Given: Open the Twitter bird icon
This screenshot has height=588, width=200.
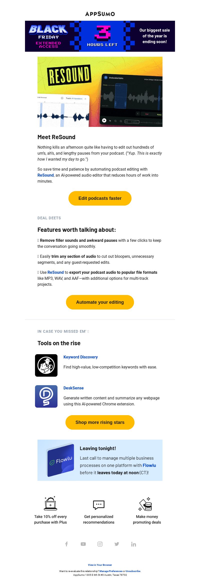Looking at the screenshot, I should (117, 544).
